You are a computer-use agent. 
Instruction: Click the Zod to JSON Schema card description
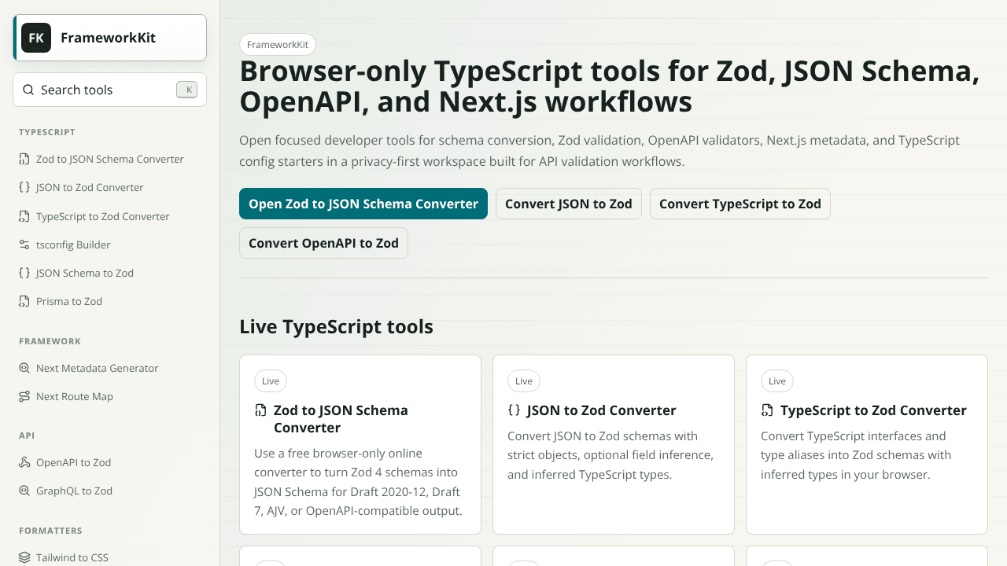coord(358,482)
